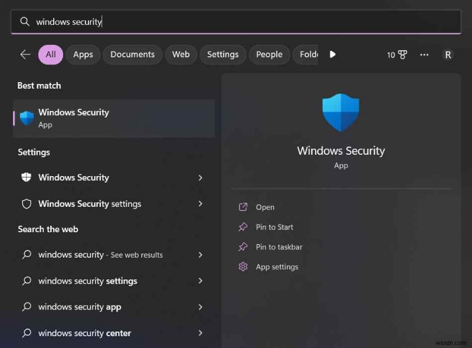Click the pin icon beside Pin to Start
Screen dimensions: 472x348
[243, 227]
